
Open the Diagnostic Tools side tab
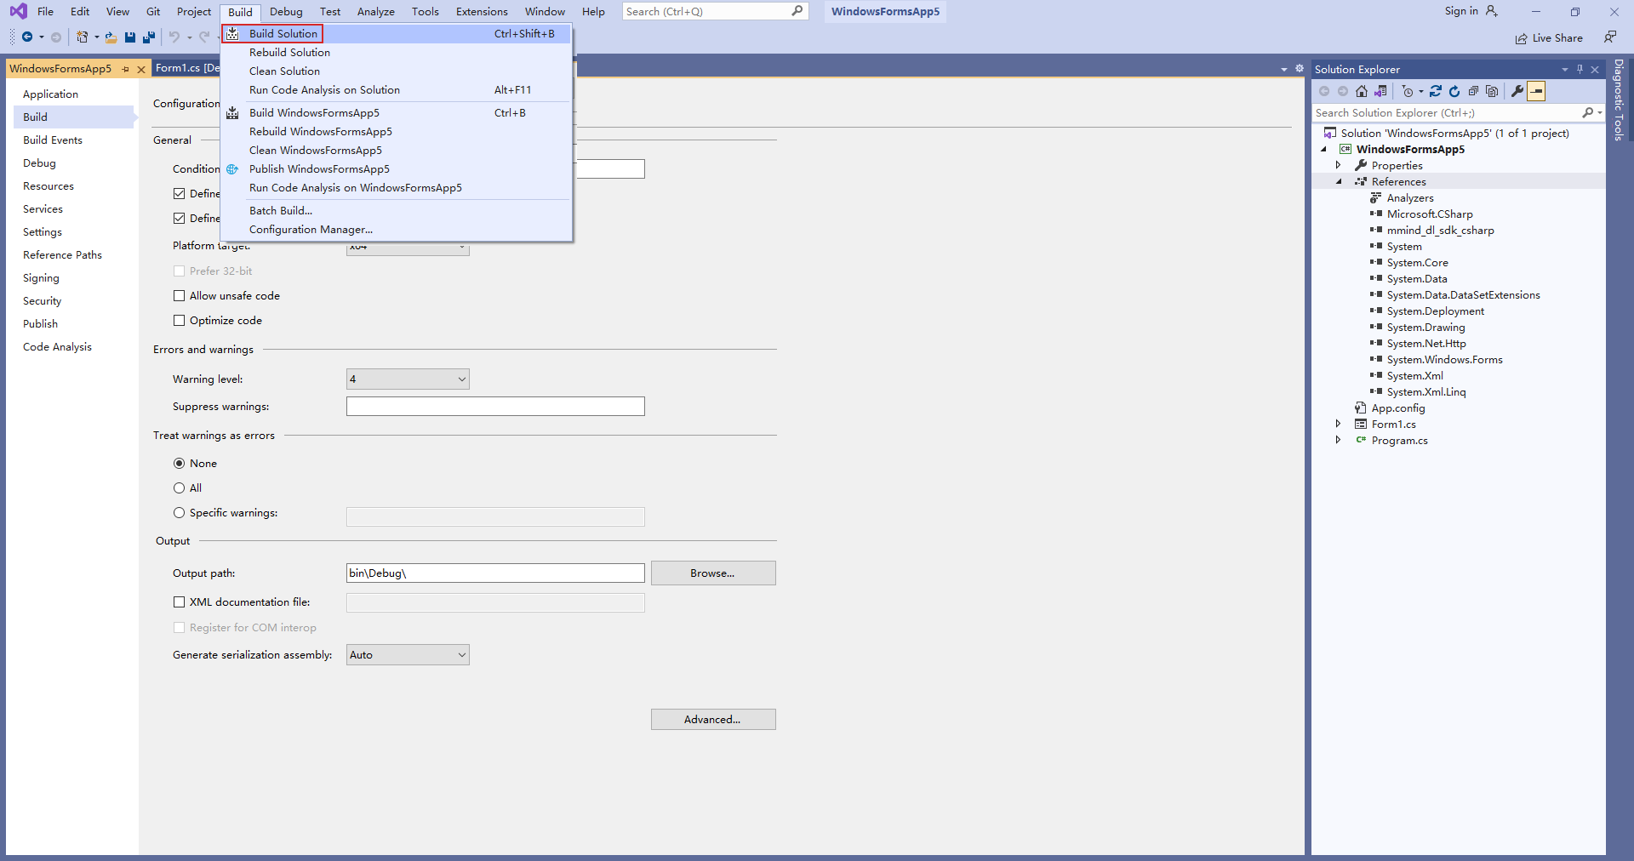click(1619, 100)
